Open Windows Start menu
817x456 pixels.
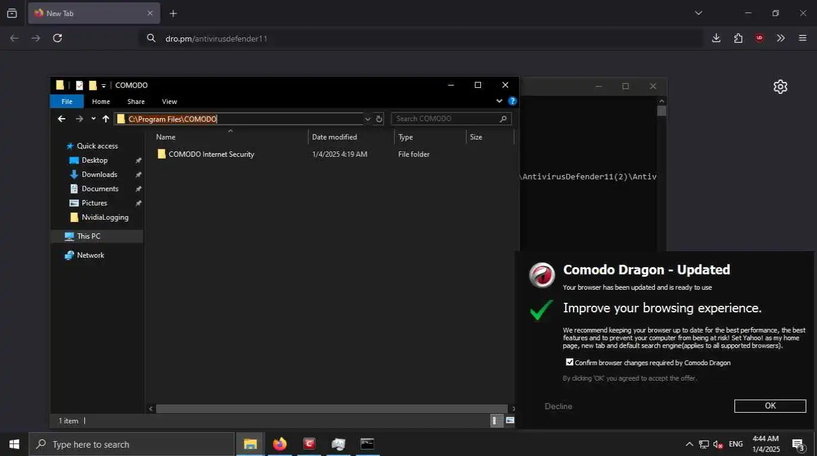click(x=14, y=444)
